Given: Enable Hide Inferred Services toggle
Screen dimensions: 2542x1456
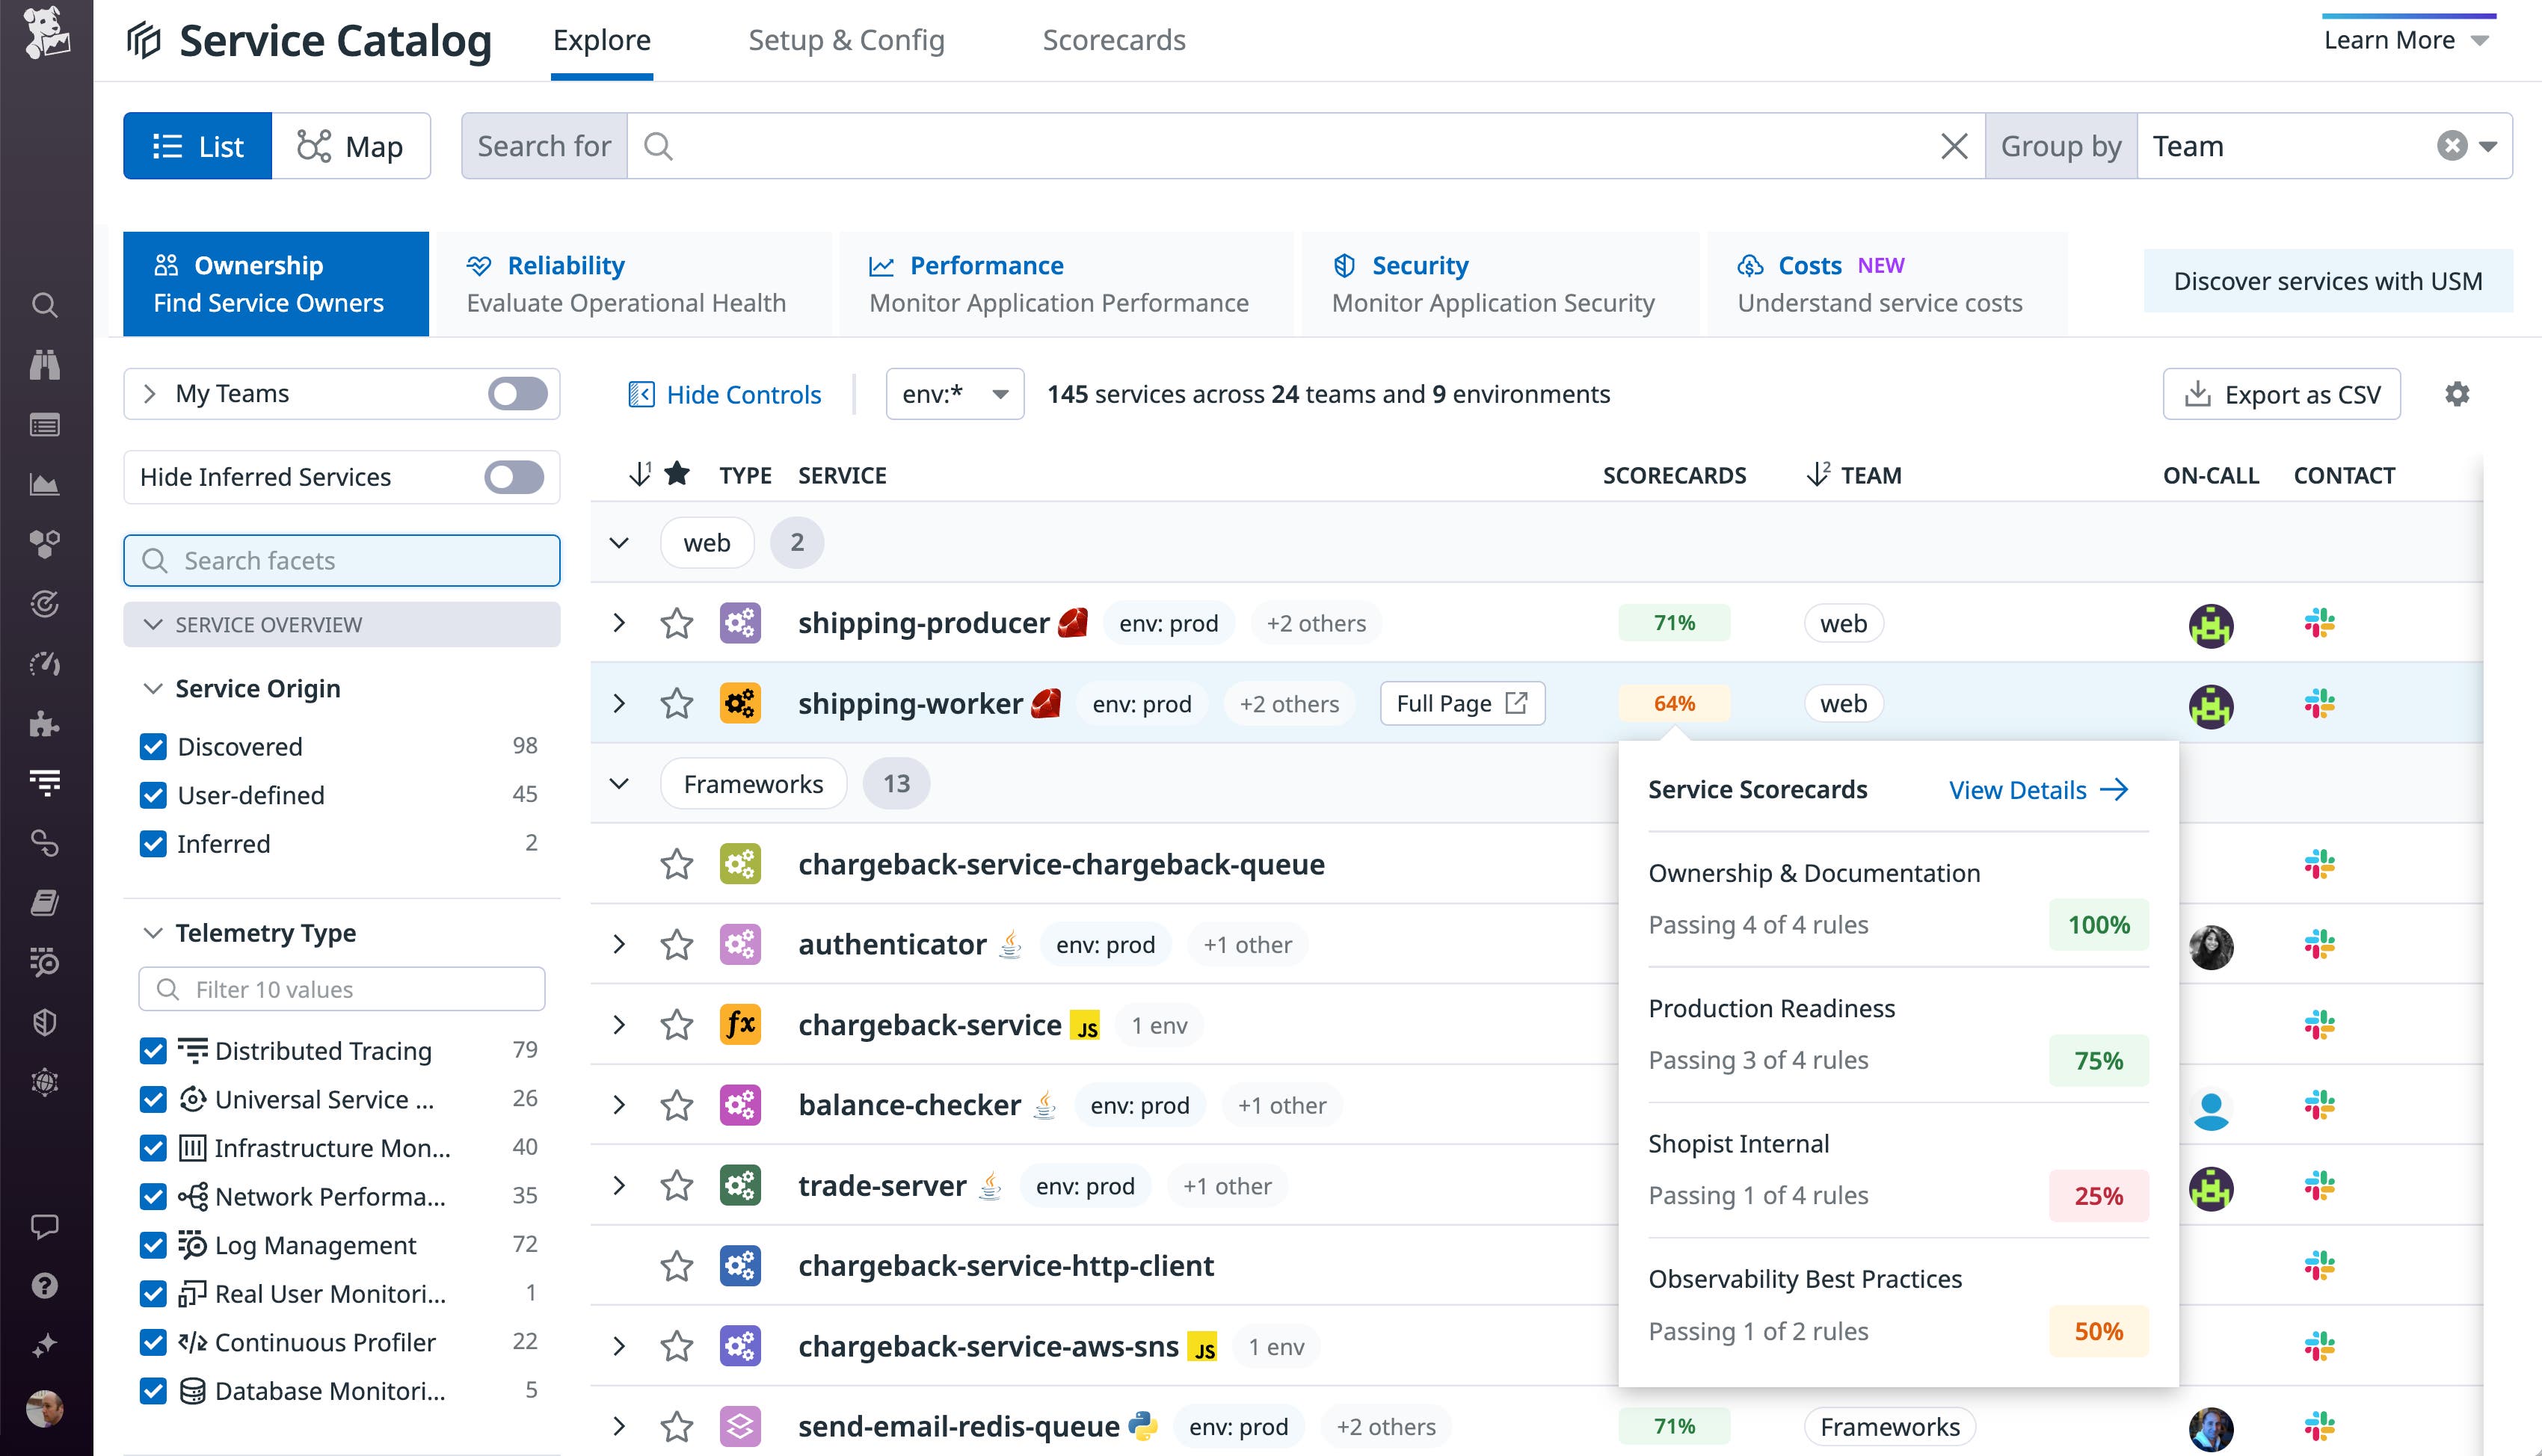Looking at the screenshot, I should tap(514, 477).
